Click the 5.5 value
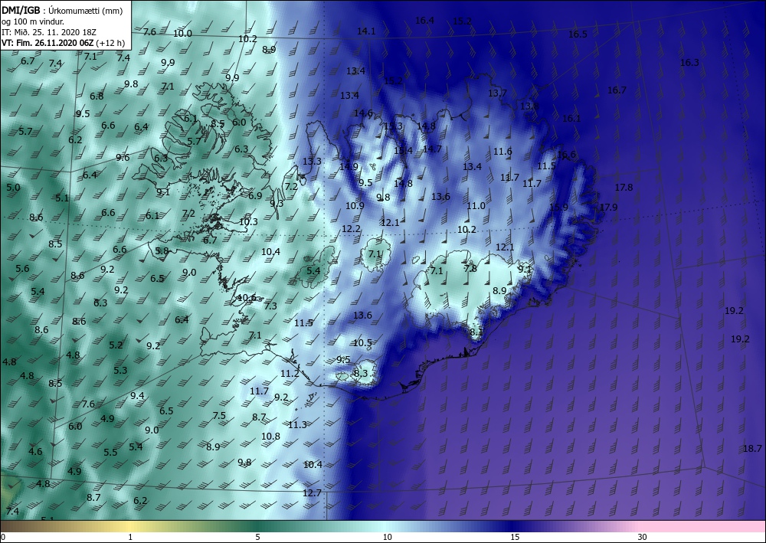Screen dimensions: 766x543 pos(110,453)
